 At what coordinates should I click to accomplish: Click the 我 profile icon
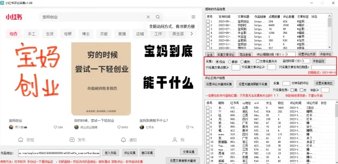(x=174, y=140)
